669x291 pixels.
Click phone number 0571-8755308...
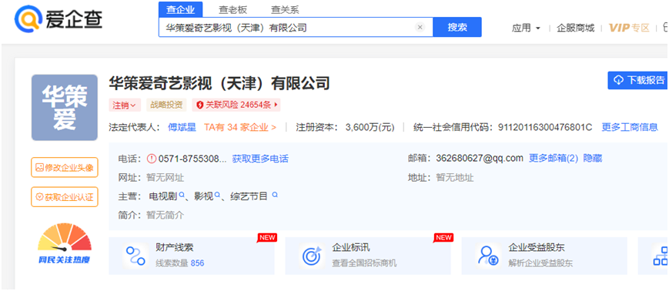click(192, 159)
